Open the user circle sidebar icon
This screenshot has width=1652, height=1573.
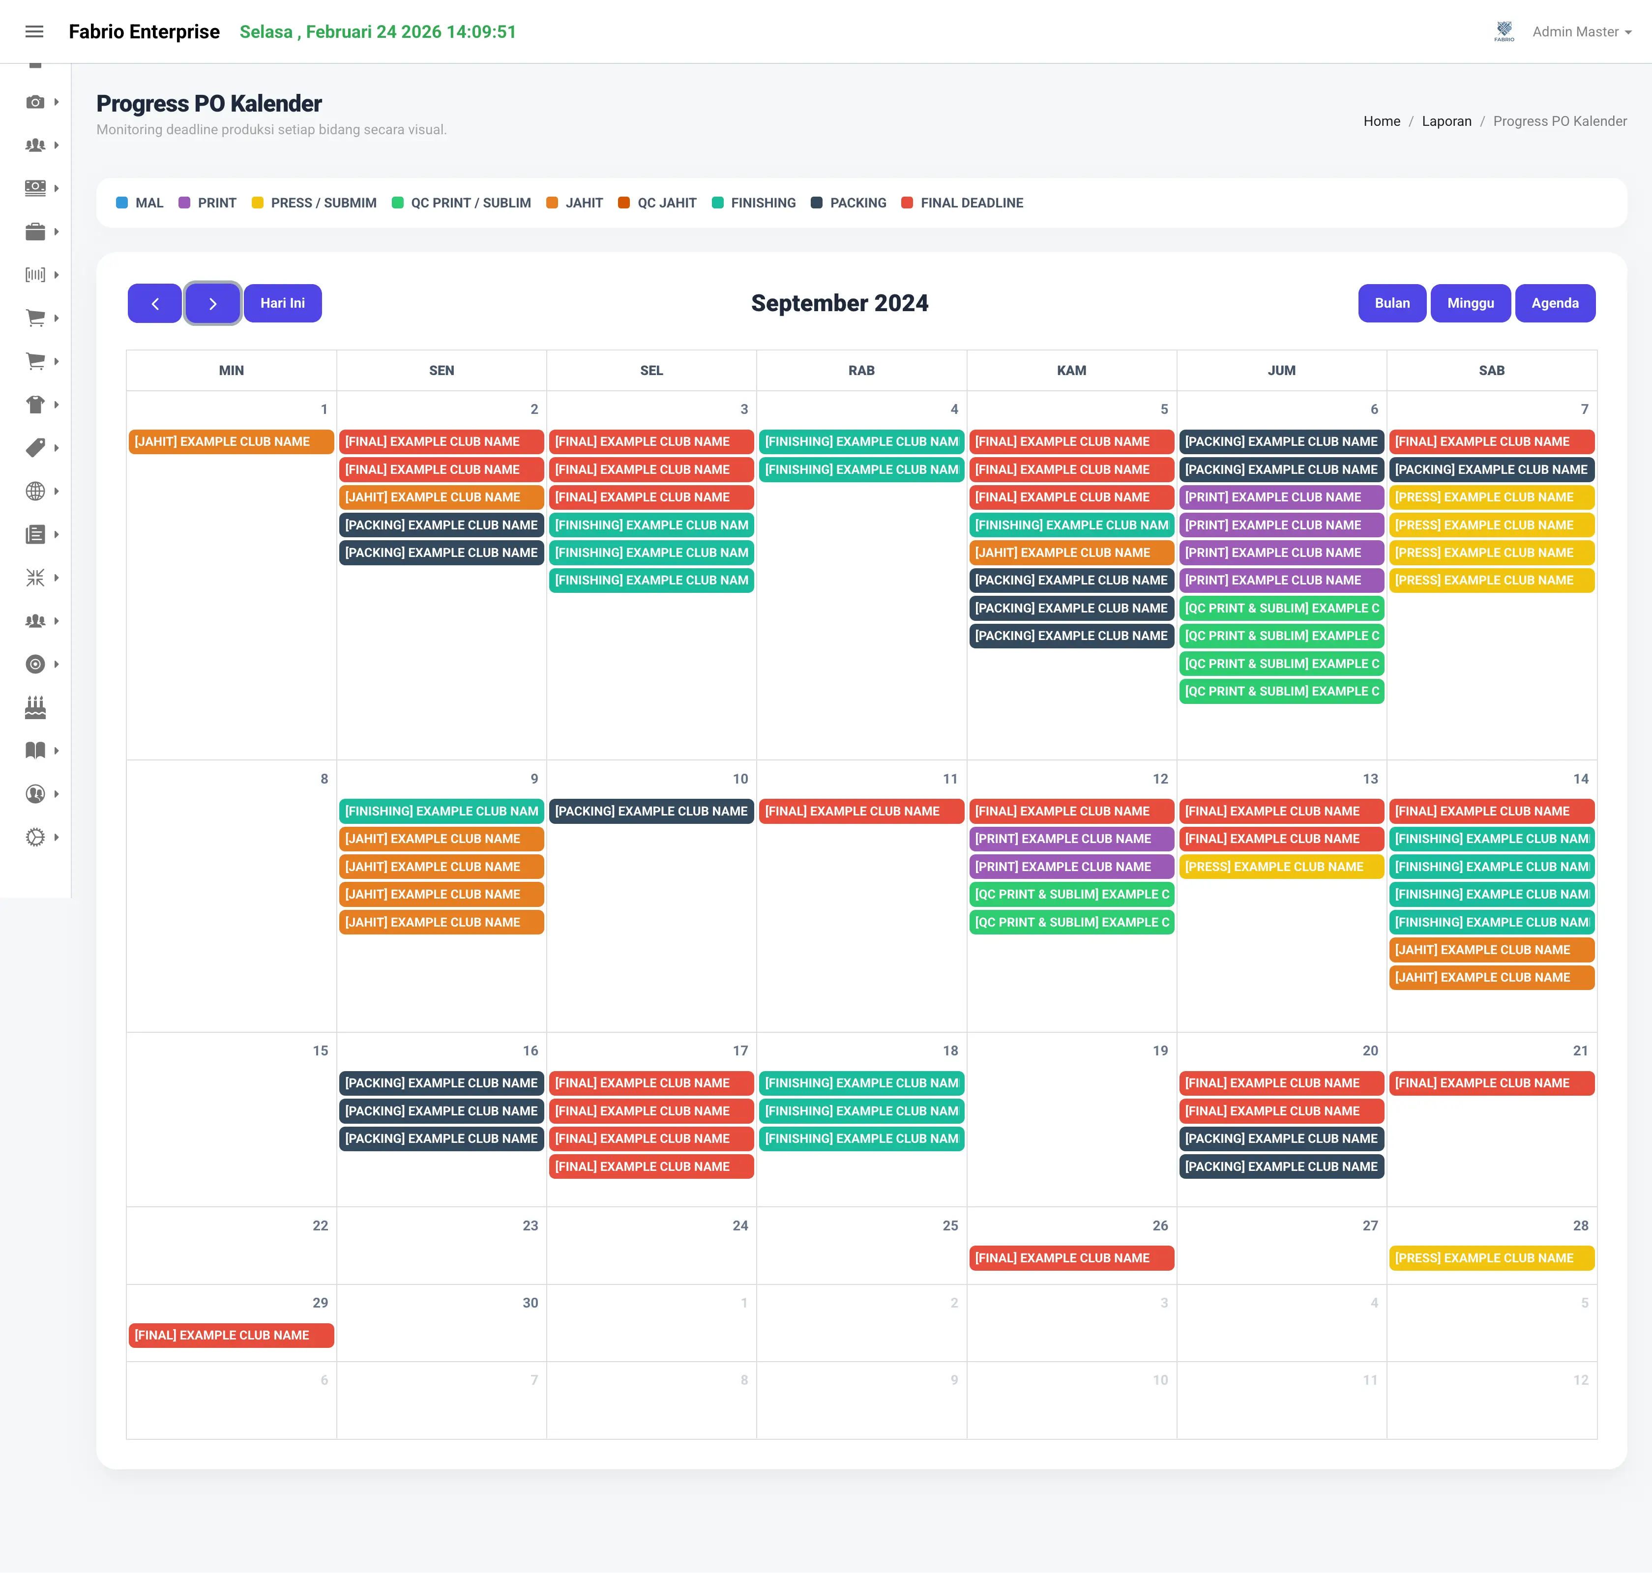[35, 794]
